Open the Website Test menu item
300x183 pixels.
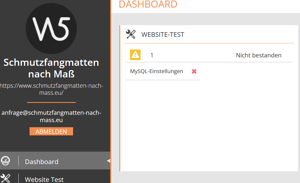[x=44, y=179]
